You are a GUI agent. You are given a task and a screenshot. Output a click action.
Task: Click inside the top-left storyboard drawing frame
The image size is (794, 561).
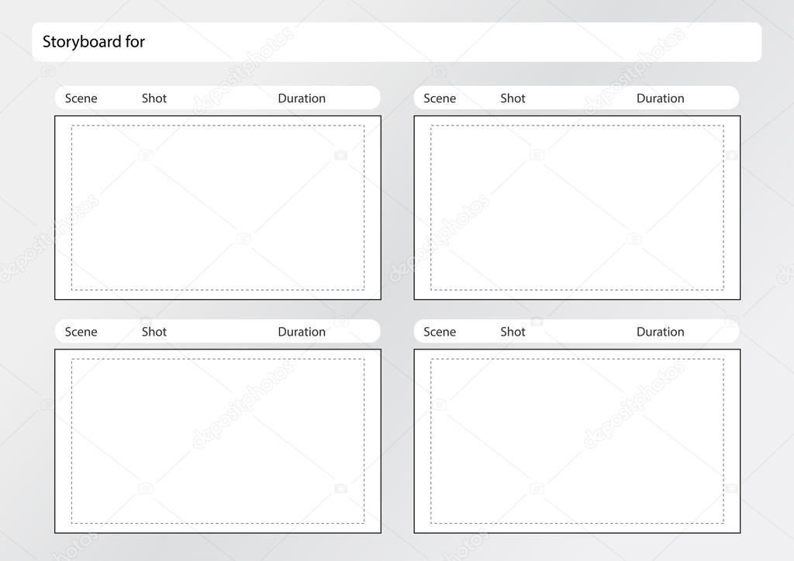[218, 208]
